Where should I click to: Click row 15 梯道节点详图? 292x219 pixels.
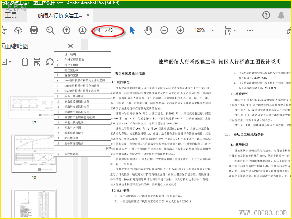click(x=83, y=127)
